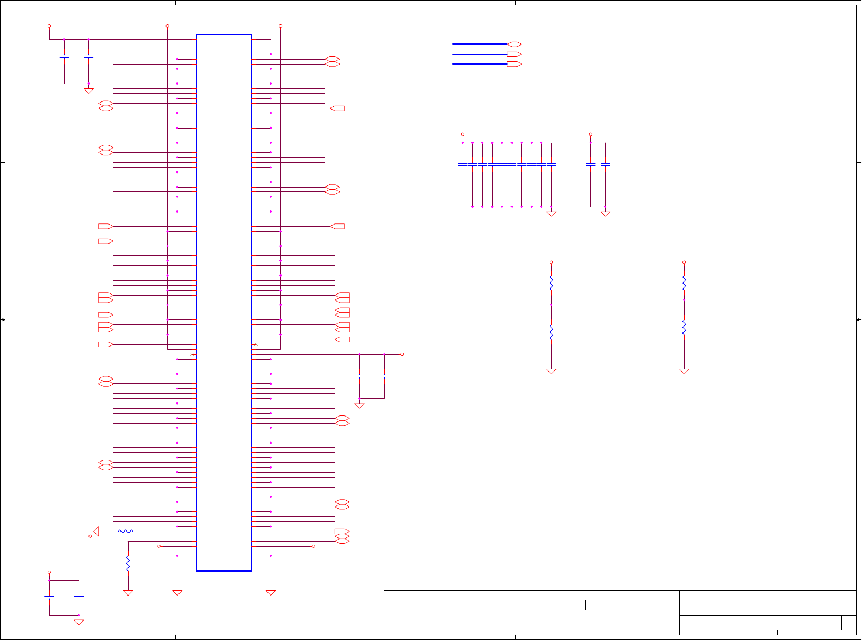Click power terminal at end of wire right of connector

coord(402,354)
